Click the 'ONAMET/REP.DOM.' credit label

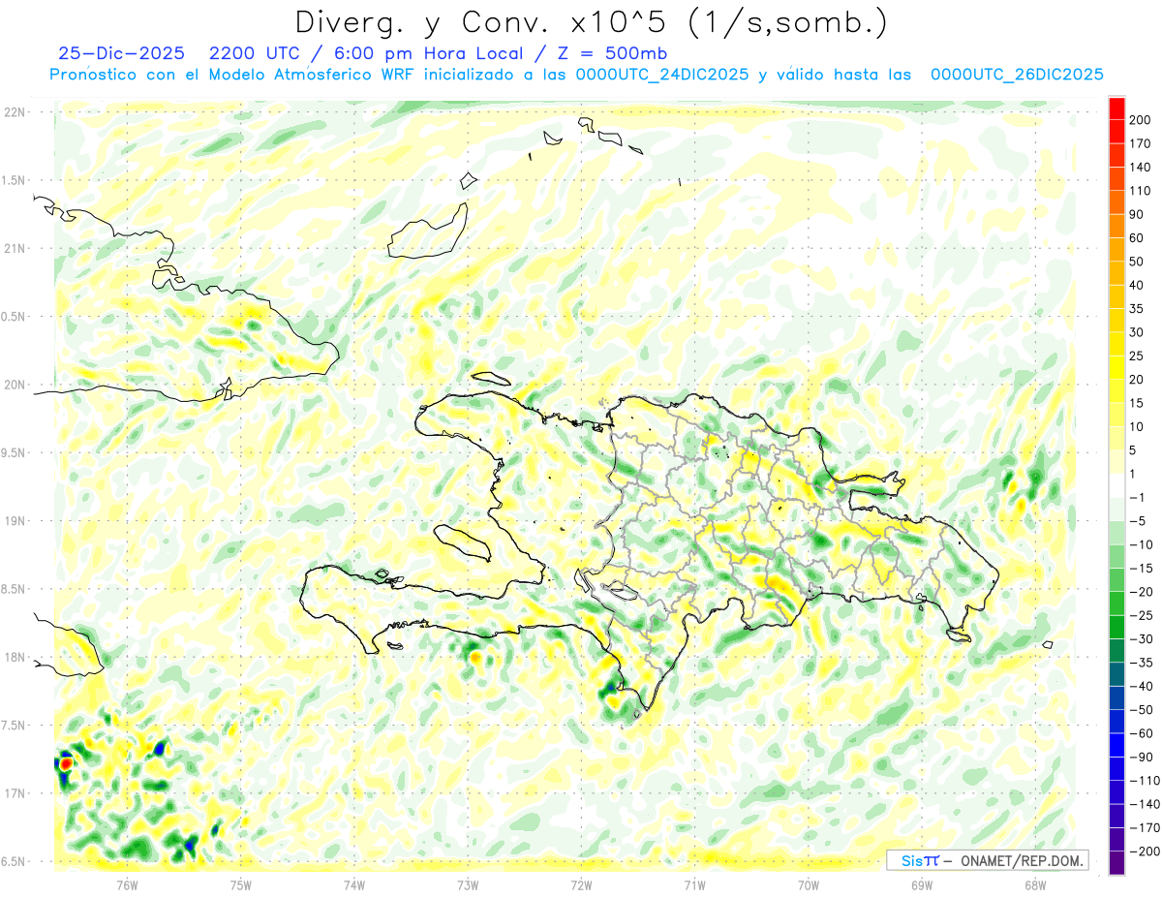tap(1022, 860)
